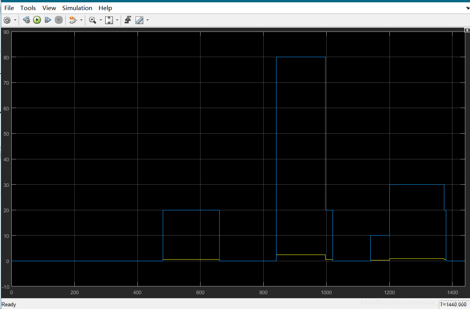Screen dimensions: 470x309
Task: Select the Zoom magnifier tool
Action: pos(92,20)
